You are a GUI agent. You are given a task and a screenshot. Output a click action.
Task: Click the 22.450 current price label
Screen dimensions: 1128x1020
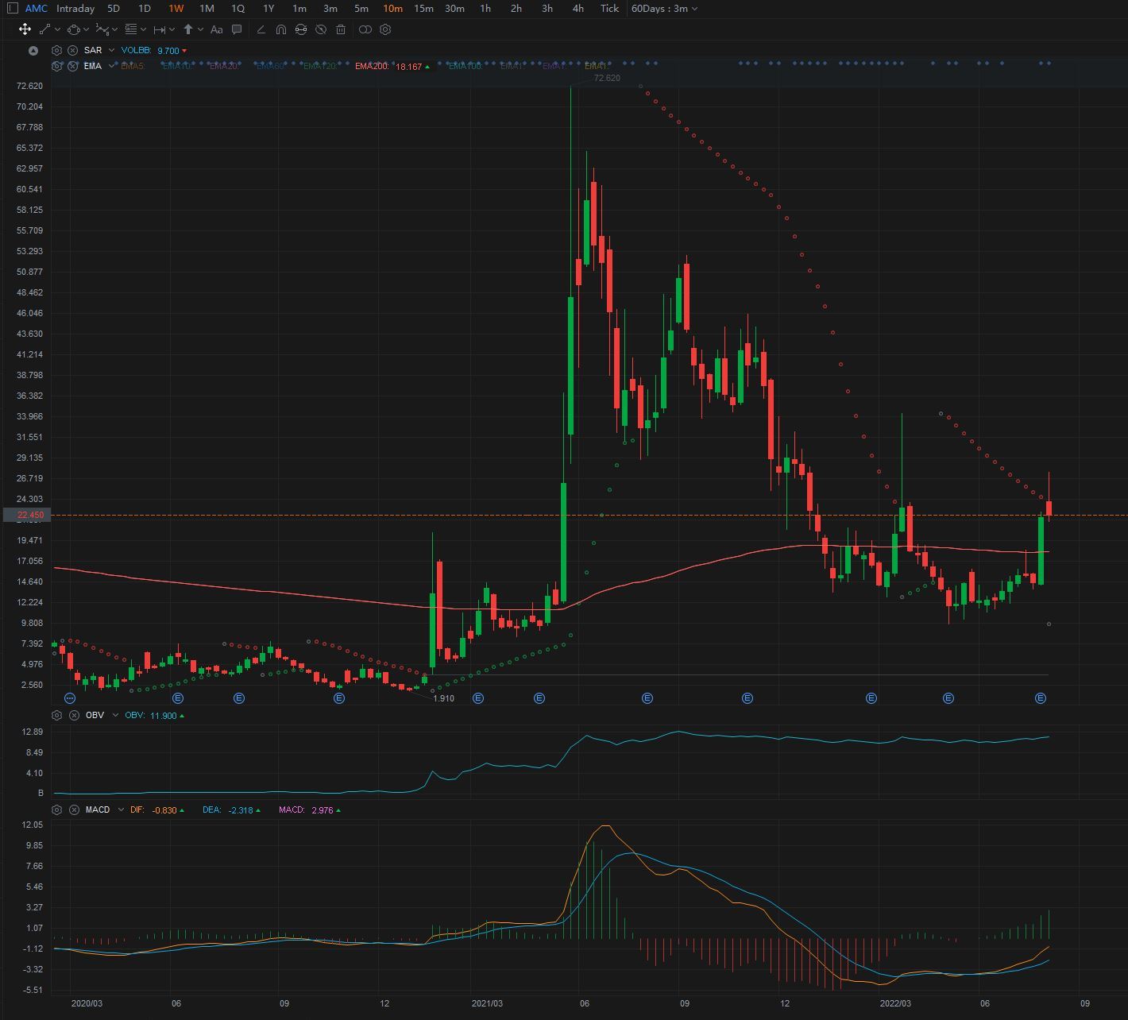[x=27, y=515]
